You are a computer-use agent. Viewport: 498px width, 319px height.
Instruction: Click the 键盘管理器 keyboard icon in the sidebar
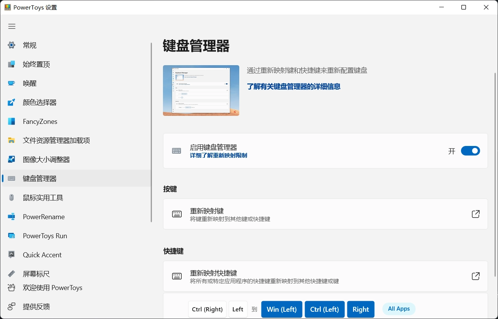tap(11, 178)
